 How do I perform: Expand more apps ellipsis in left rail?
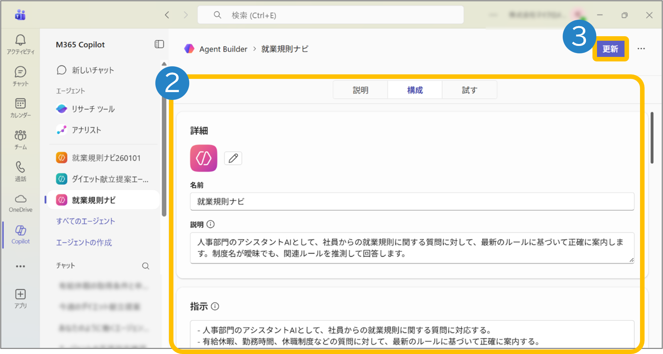(20, 266)
